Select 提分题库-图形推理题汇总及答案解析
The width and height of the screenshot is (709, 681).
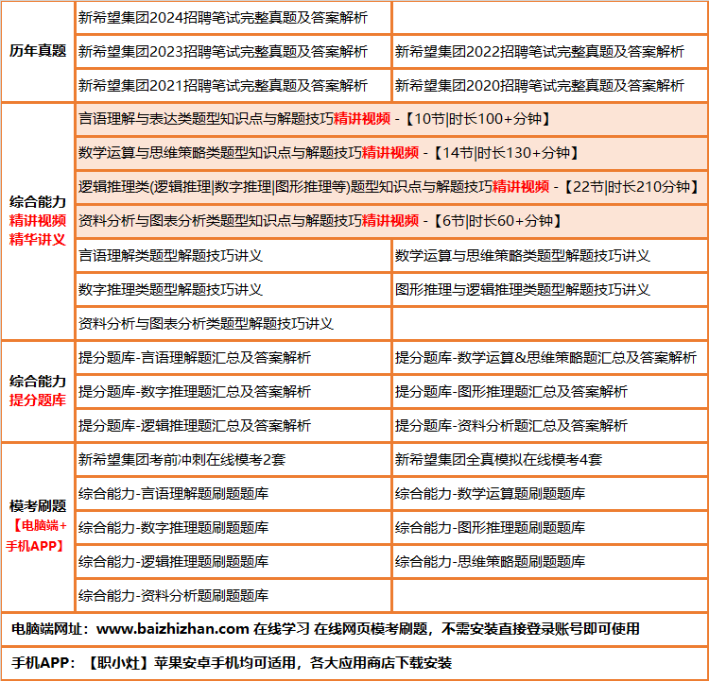(x=550, y=391)
